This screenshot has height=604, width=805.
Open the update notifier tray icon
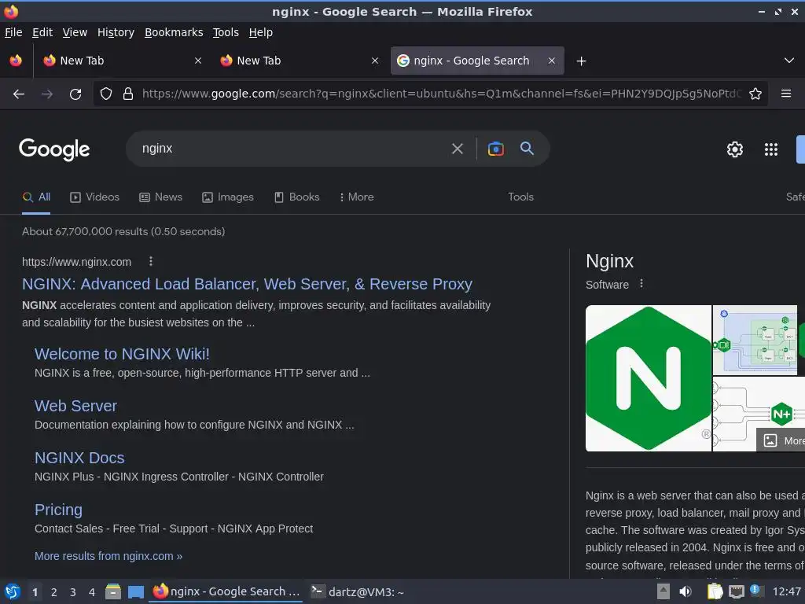tap(755, 590)
